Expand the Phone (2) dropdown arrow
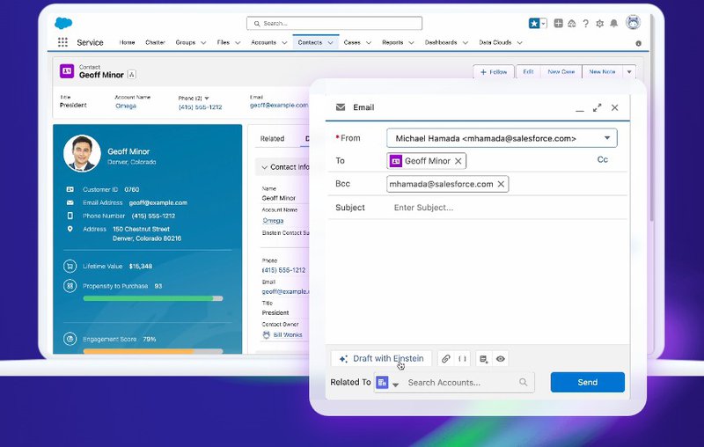Screen dimensions: 704x447 [x=207, y=98]
